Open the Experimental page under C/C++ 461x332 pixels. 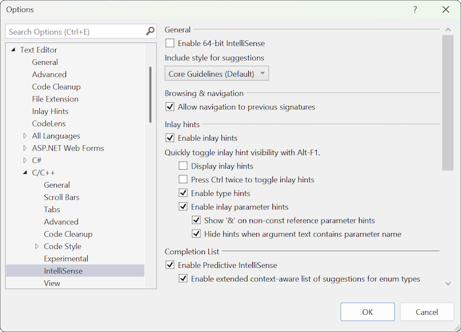(x=66, y=259)
